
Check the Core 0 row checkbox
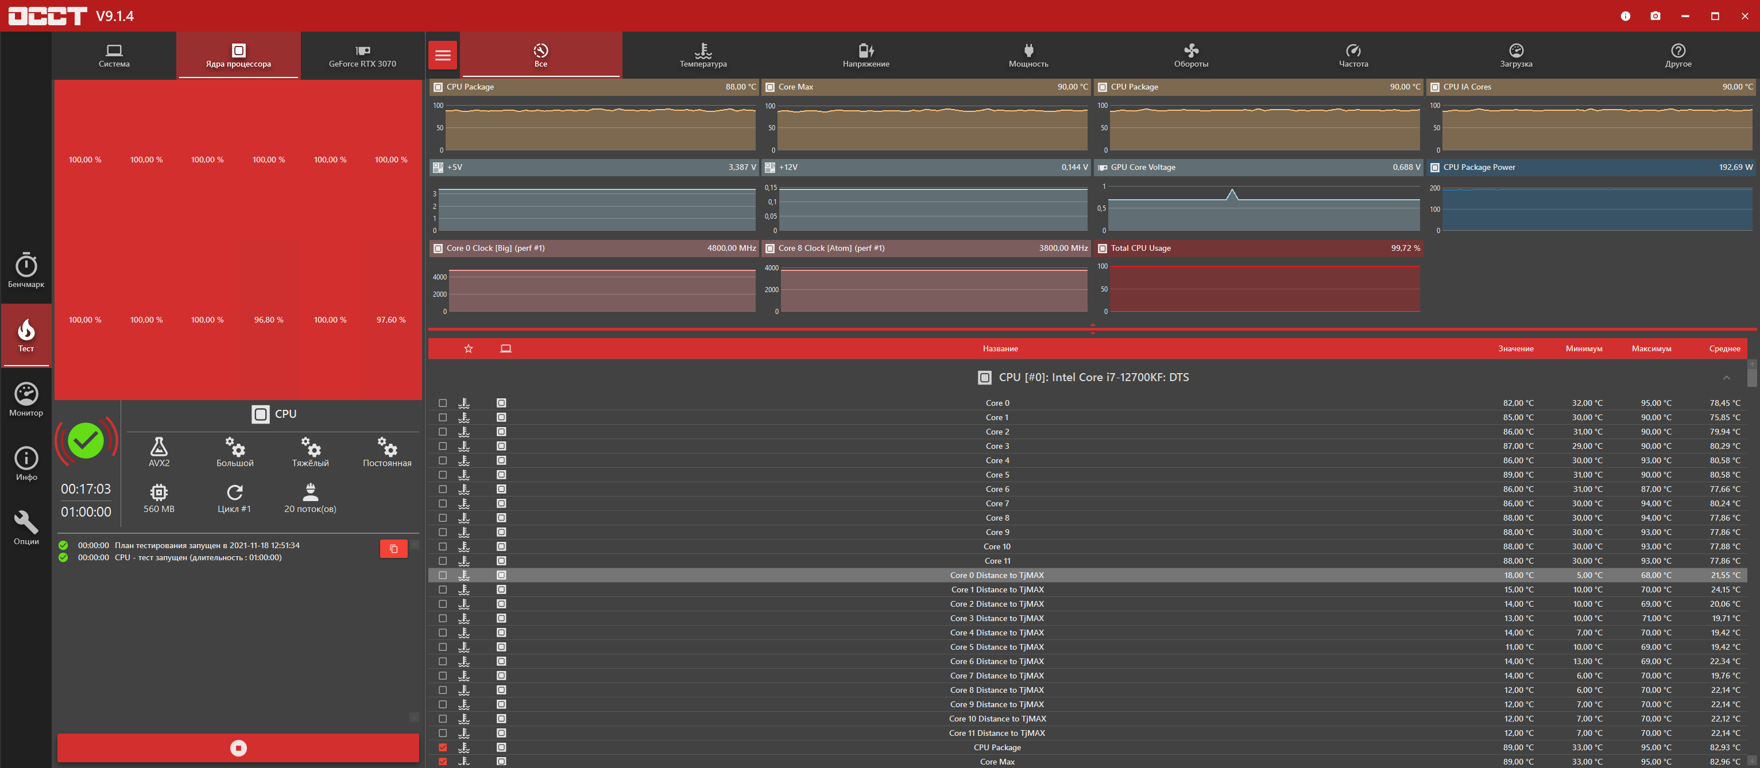443,404
